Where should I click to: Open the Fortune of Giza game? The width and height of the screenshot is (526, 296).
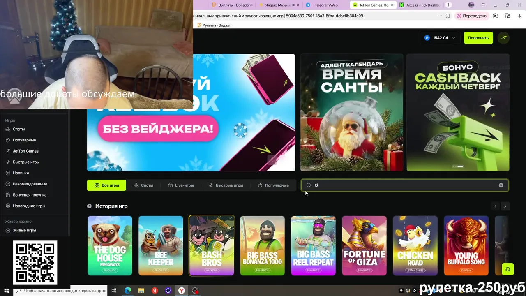click(x=364, y=245)
